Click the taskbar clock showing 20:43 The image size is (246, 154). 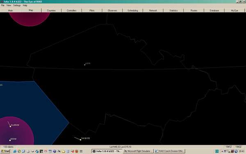pos(241,151)
